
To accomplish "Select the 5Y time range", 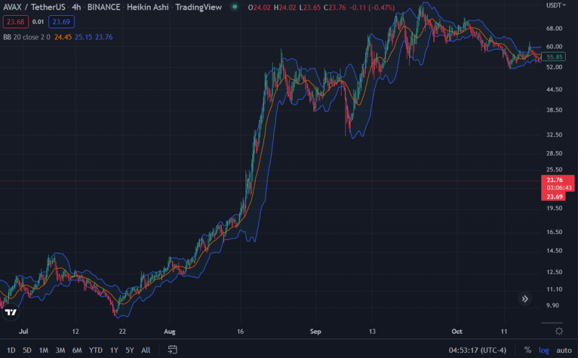I will (129, 350).
